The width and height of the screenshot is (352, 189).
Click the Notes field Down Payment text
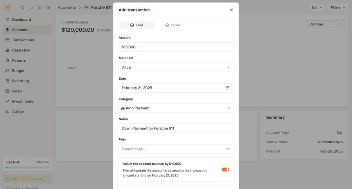176,128
